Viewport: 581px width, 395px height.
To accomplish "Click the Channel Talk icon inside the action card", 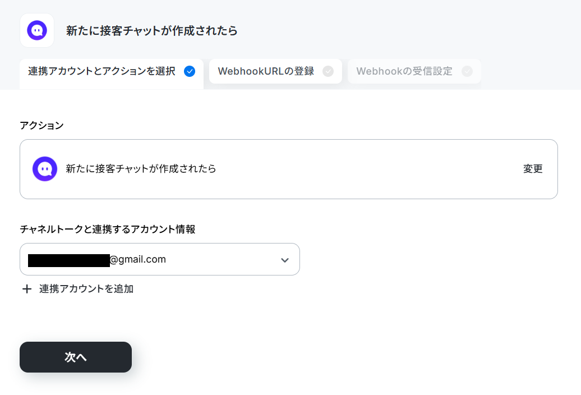I will coord(45,169).
